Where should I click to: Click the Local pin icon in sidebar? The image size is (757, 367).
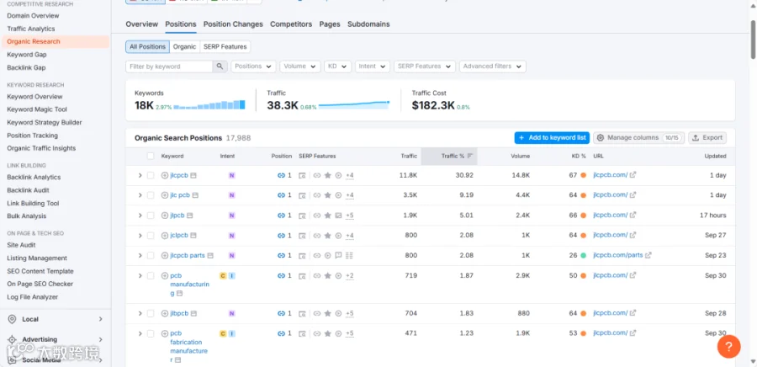point(12,319)
